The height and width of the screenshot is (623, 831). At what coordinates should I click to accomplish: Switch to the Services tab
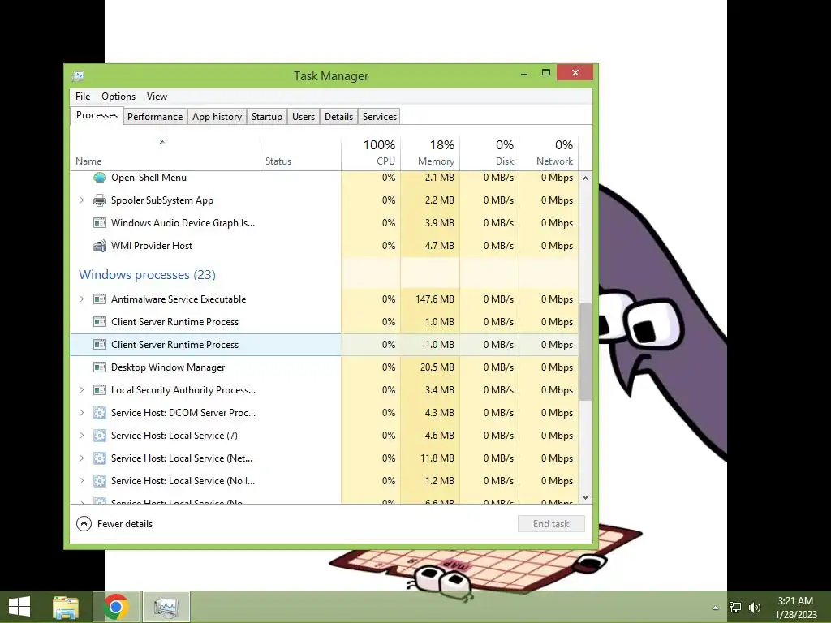[380, 117]
